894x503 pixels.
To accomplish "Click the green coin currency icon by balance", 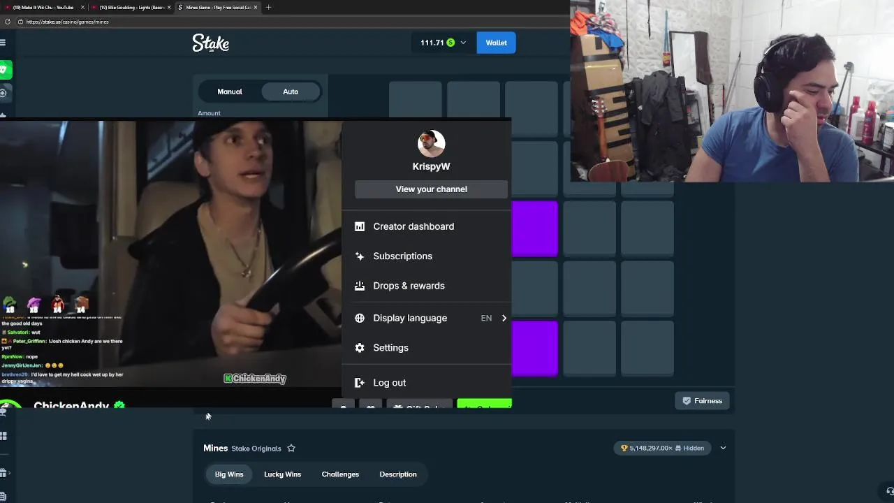I will (x=450, y=43).
